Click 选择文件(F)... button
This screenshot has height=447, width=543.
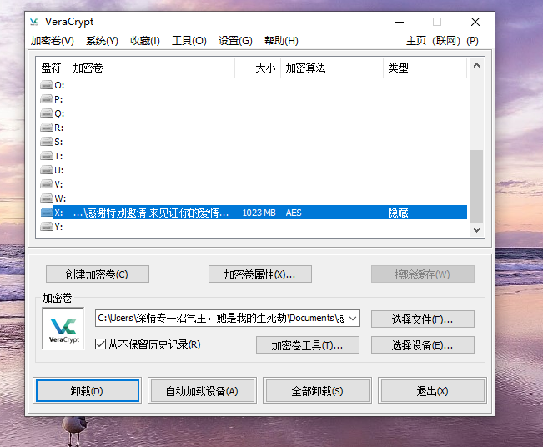(423, 319)
